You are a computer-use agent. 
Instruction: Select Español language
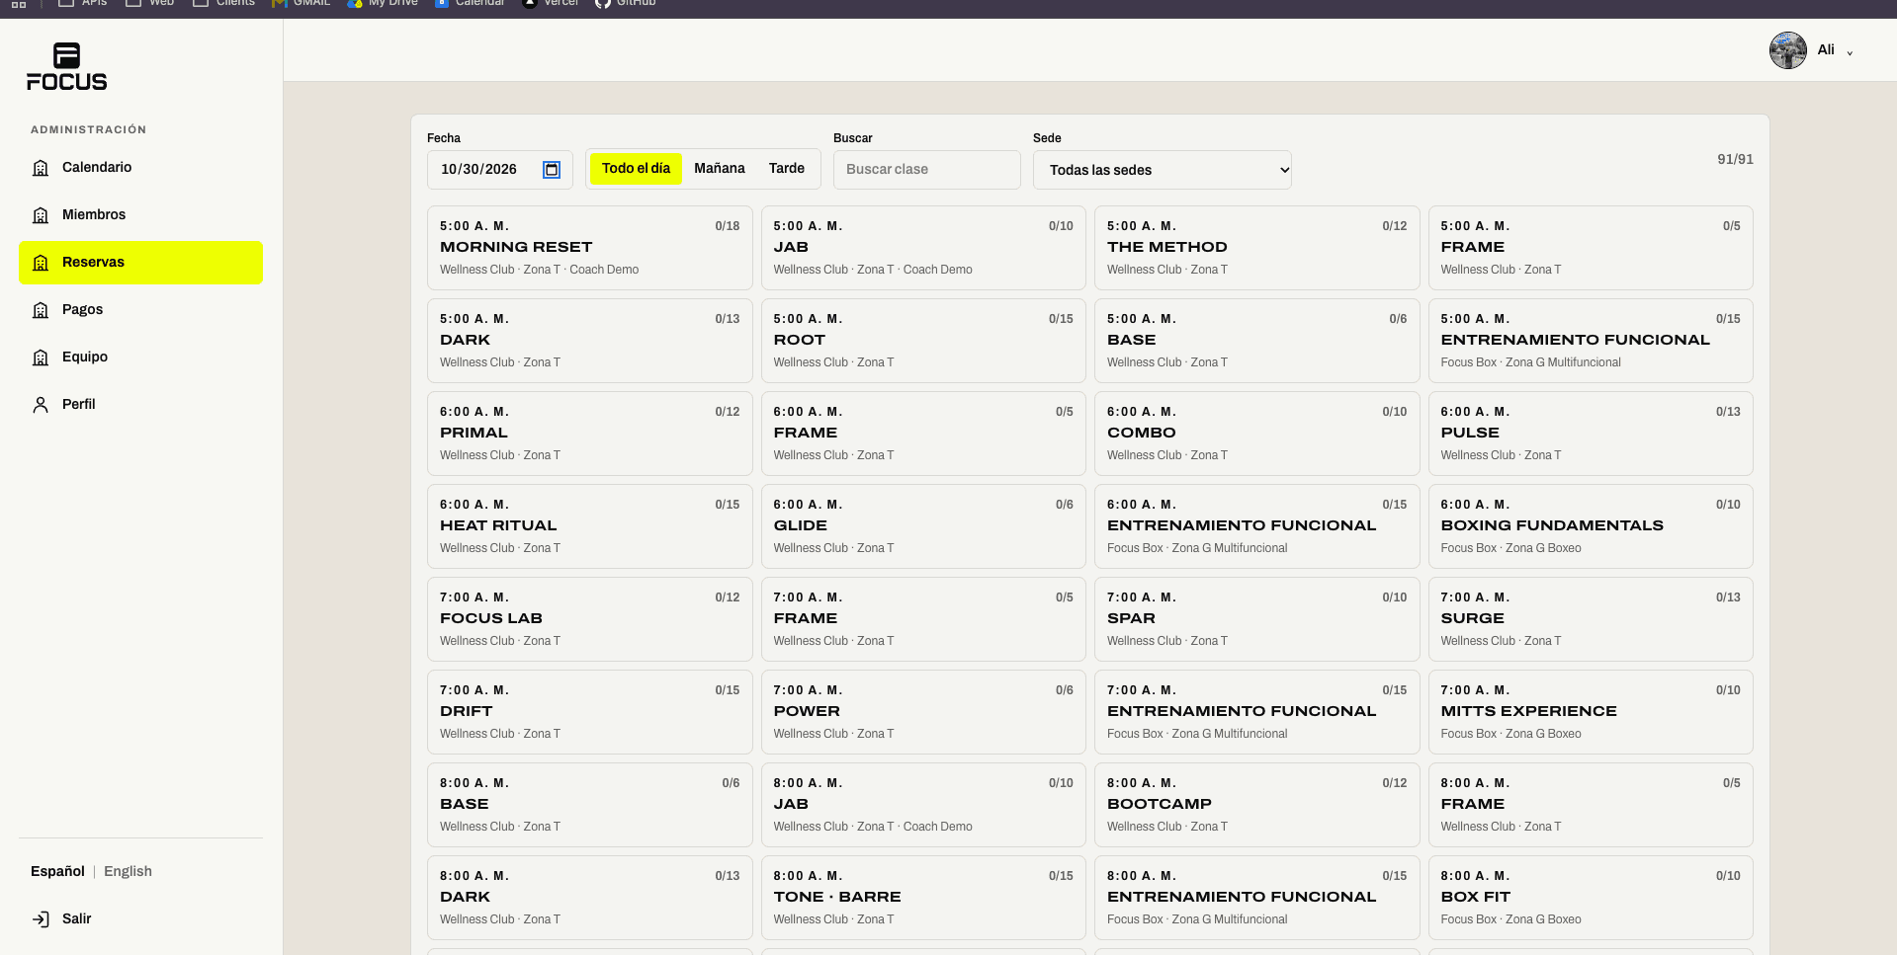(x=57, y=871)
